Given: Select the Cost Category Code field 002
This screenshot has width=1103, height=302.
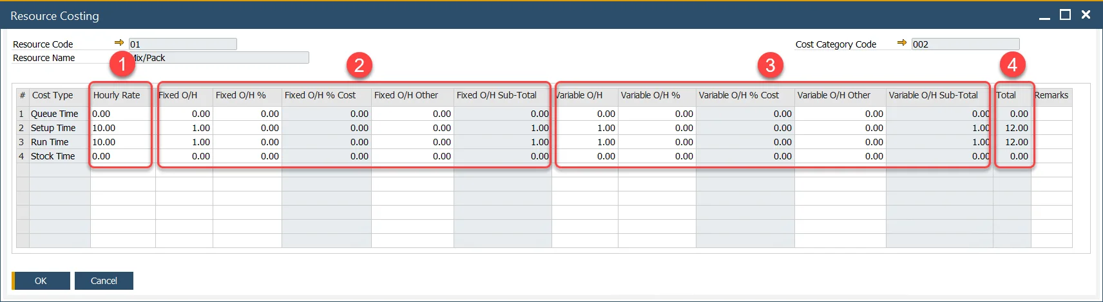Looking at the screenshot, I should click(x=965, y=44).
